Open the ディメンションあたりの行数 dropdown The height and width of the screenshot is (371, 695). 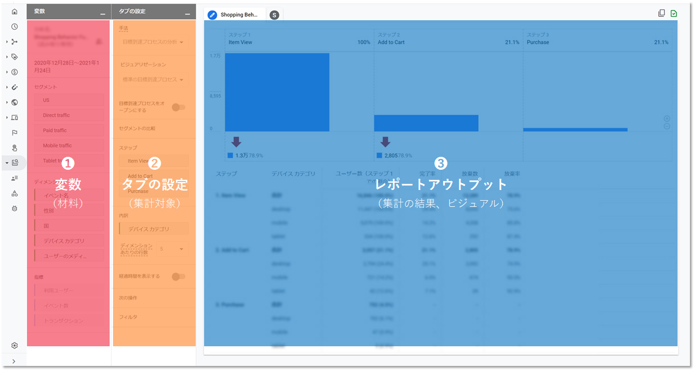pyautogui.click(x=172, y=248)
